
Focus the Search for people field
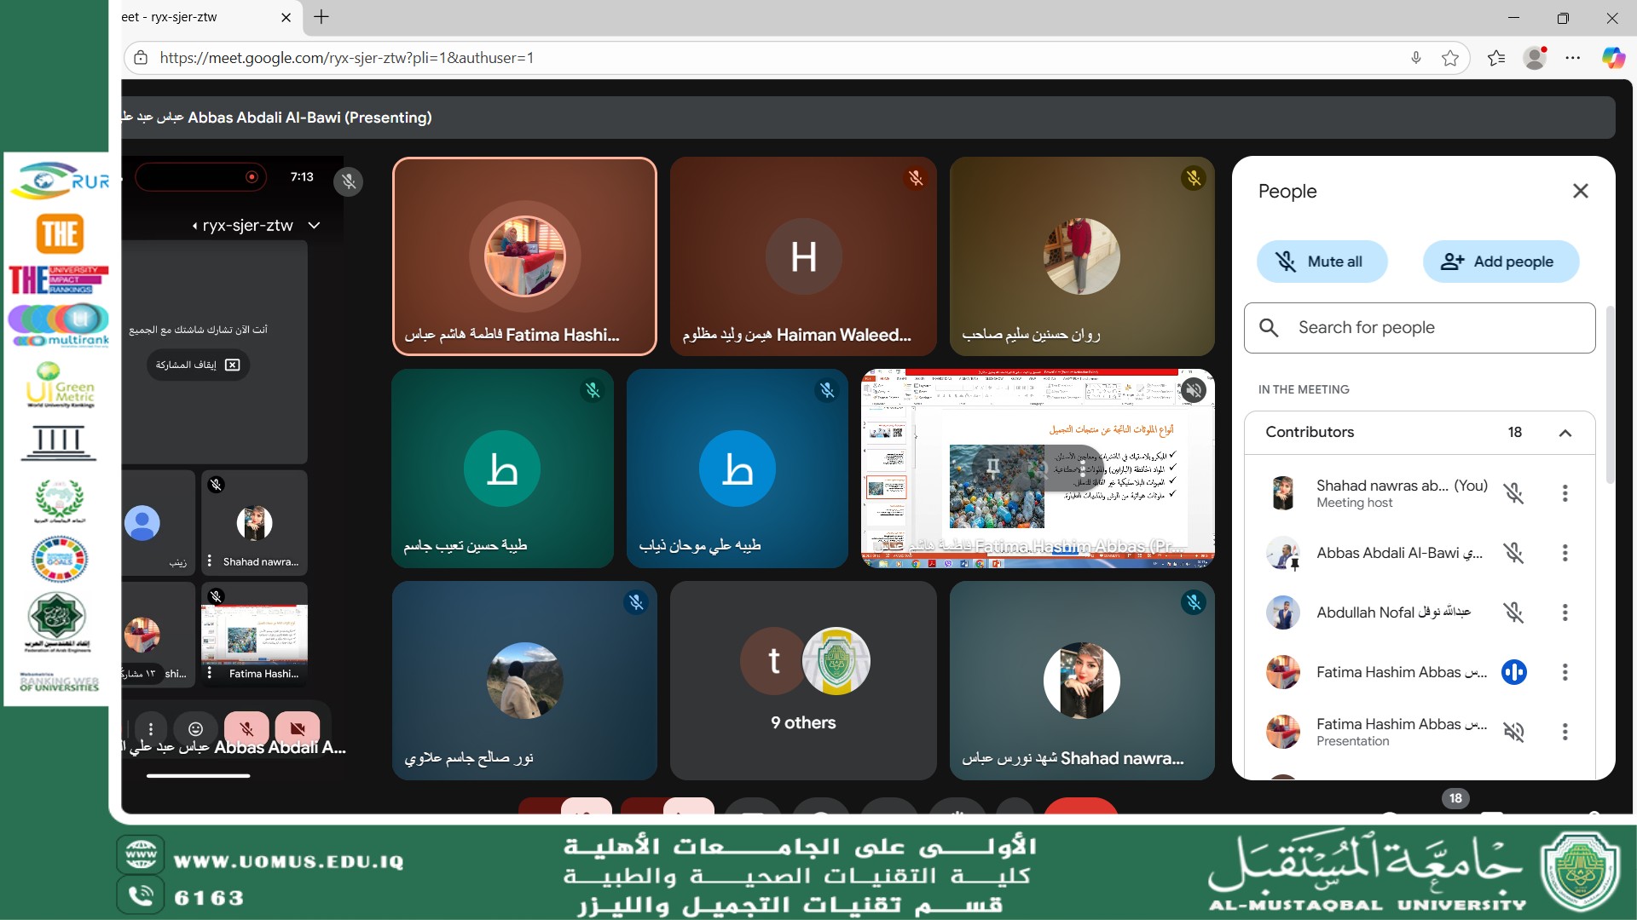pos(1420,328)
